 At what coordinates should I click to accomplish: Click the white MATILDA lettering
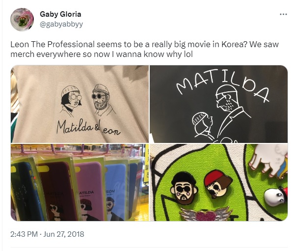click(x=223, y=84)
